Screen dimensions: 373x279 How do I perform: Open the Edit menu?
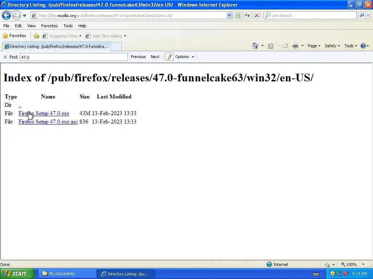click(x=18, y=26)
